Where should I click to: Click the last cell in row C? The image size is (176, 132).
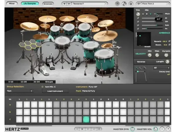click(x=167, y=119)
